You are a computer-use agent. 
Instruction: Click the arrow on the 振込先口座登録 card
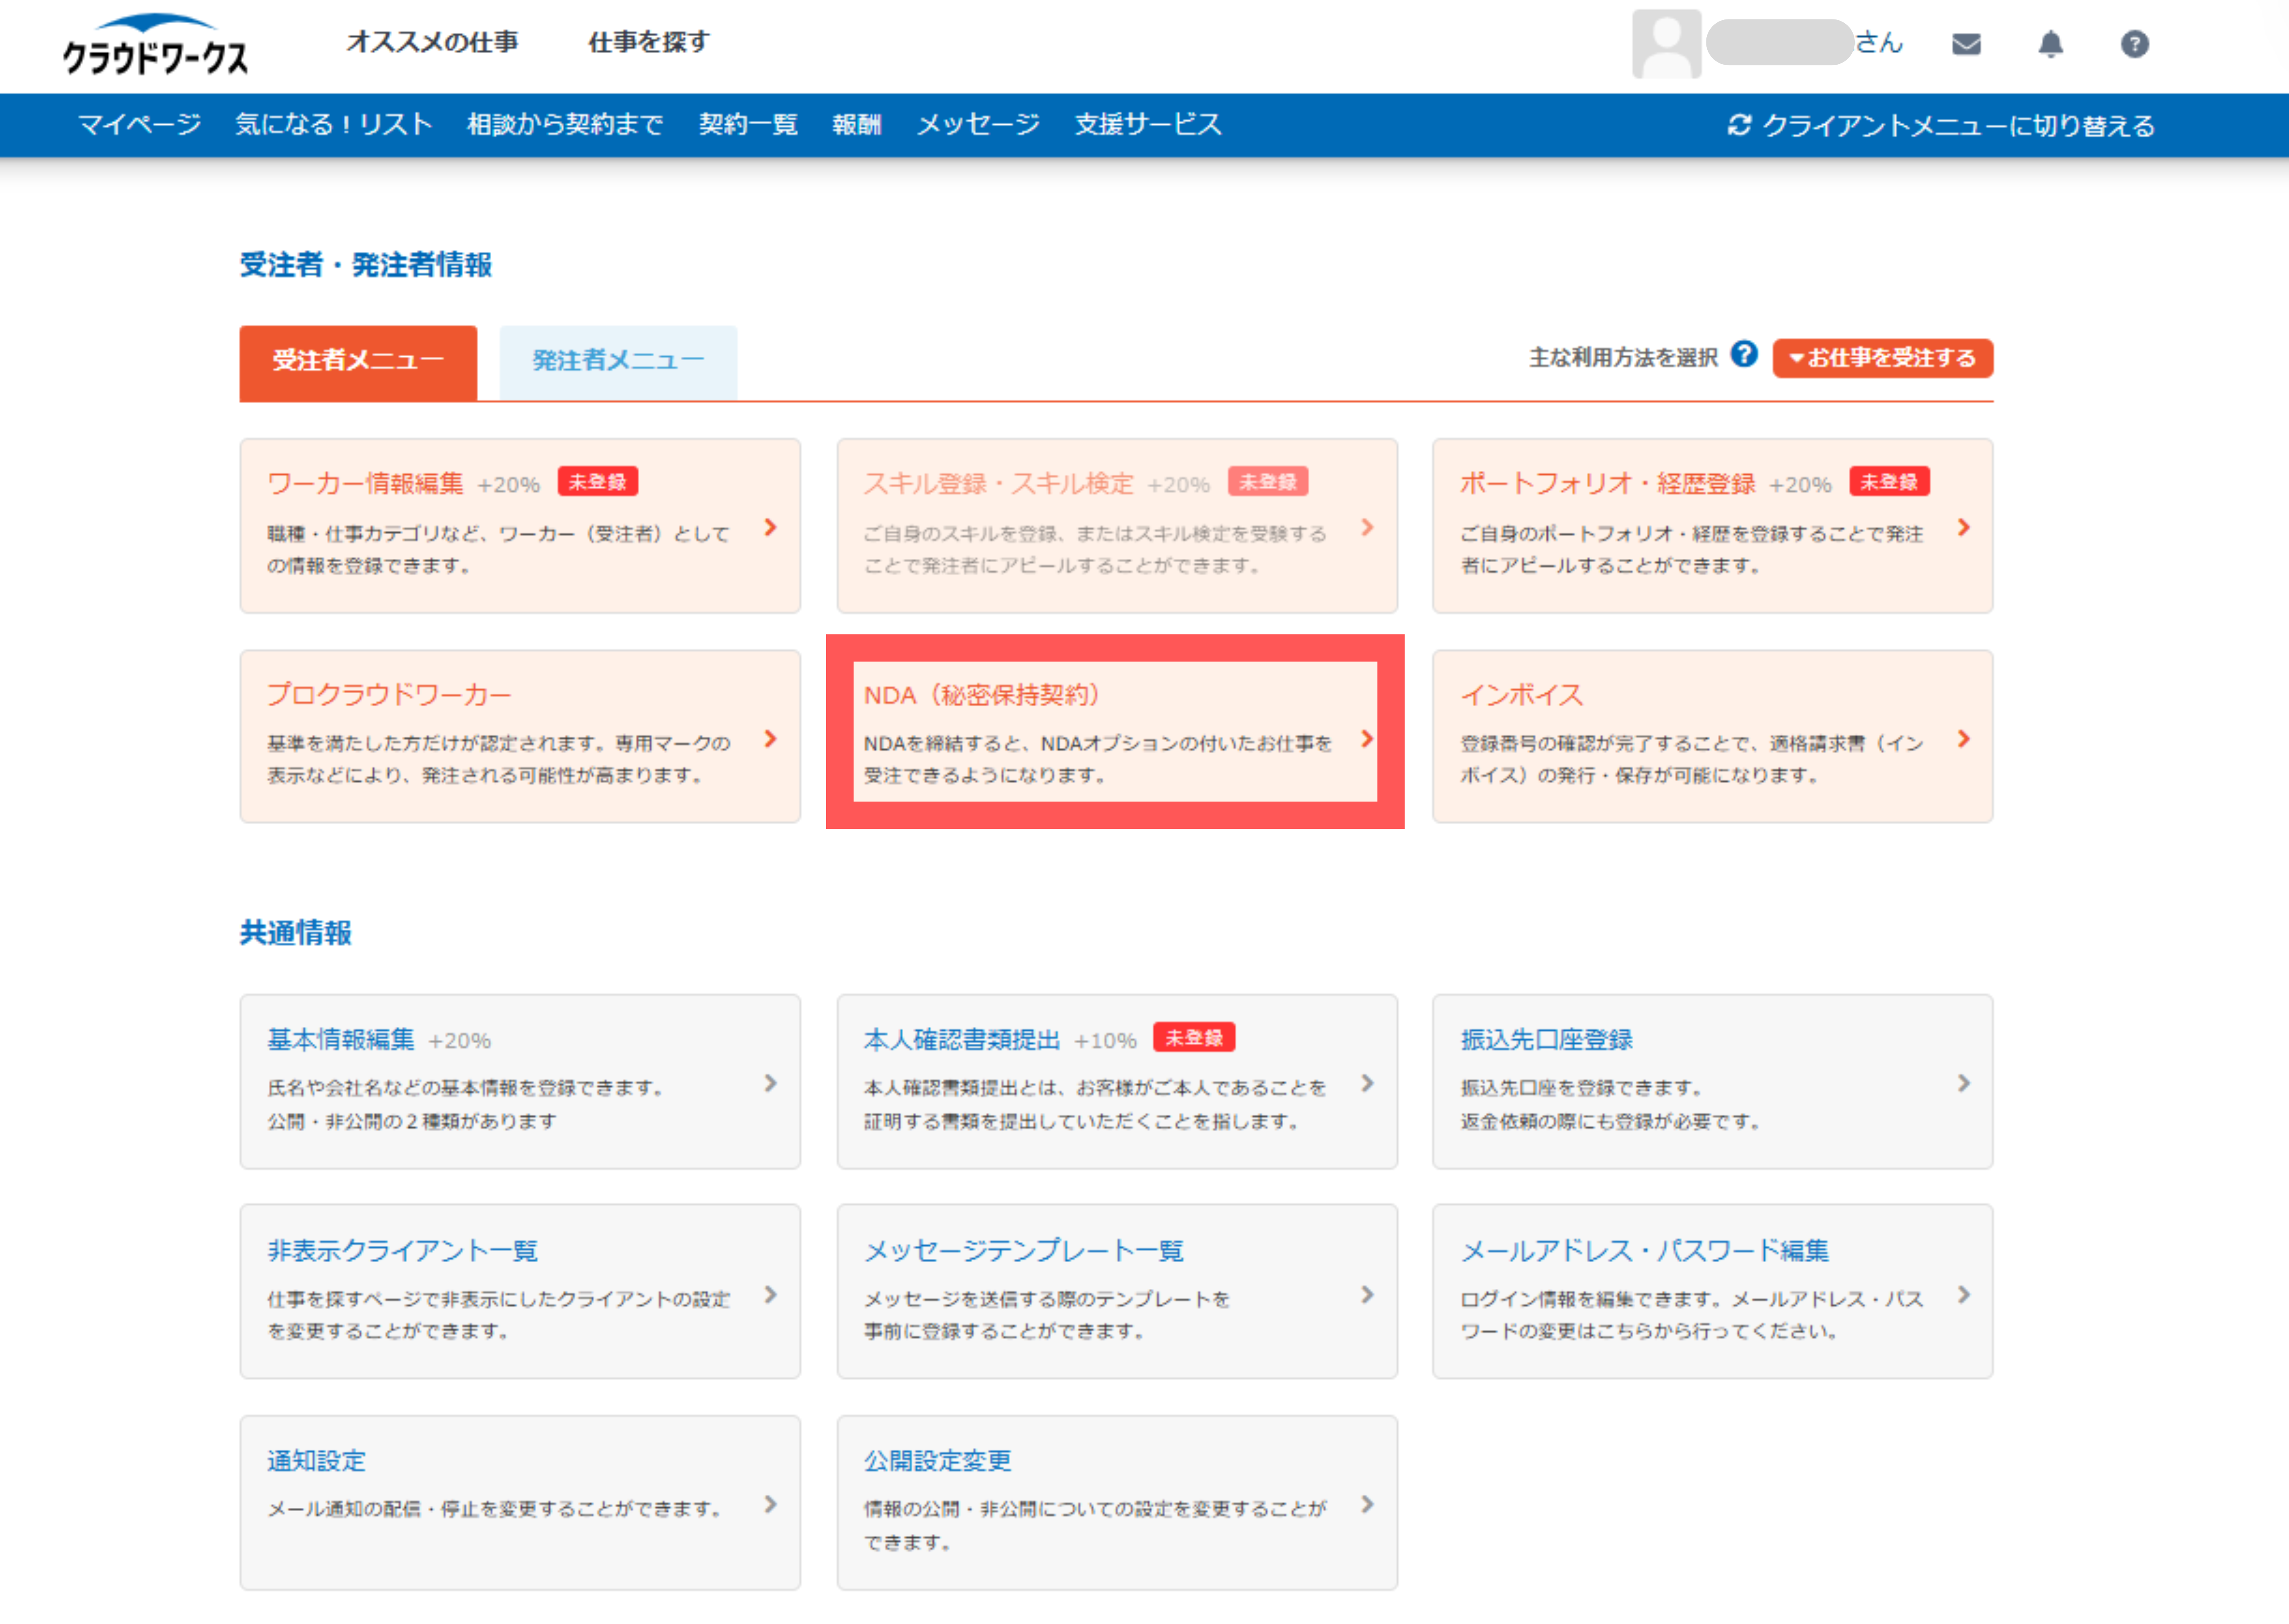tap(1964, 1083)
